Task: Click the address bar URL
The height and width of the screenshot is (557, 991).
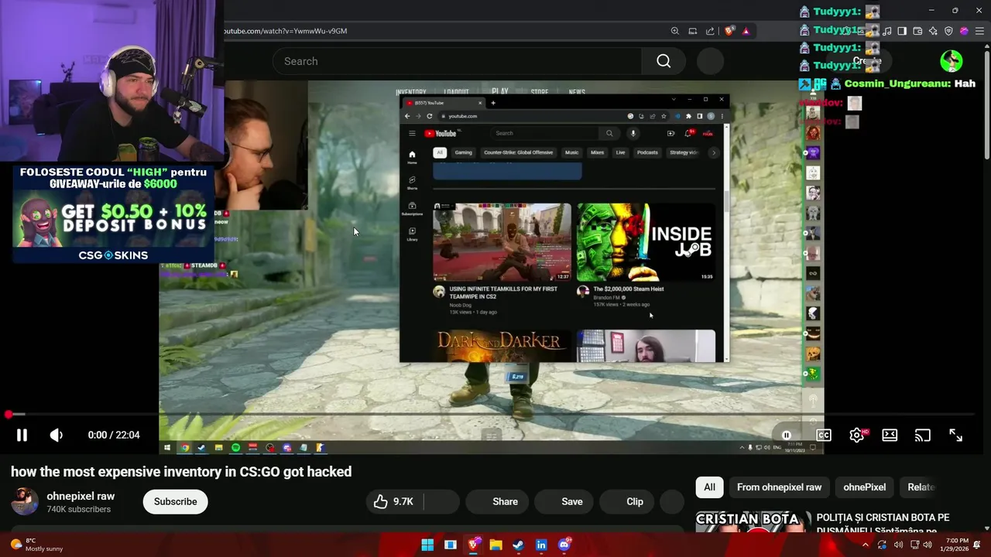Action: click(285, 31)
